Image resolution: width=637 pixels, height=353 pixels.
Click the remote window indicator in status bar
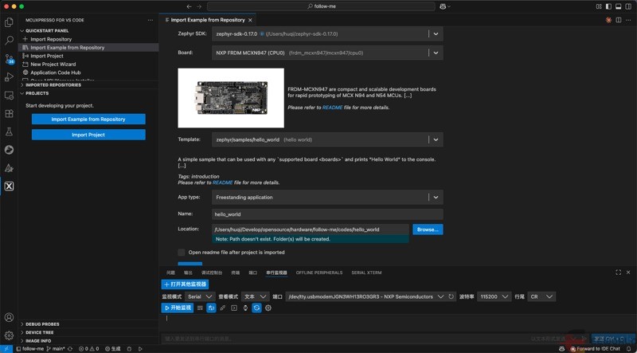point(6,349)
